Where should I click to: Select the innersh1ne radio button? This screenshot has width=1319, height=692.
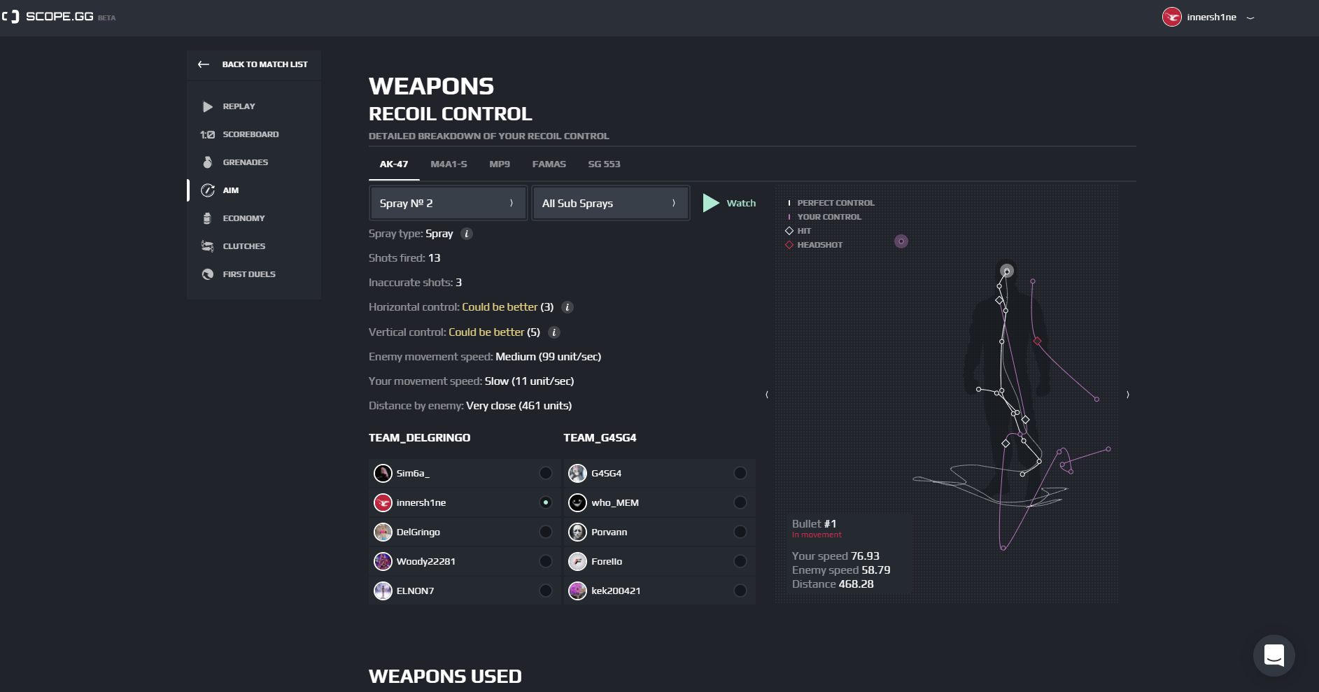pos(546,503)
